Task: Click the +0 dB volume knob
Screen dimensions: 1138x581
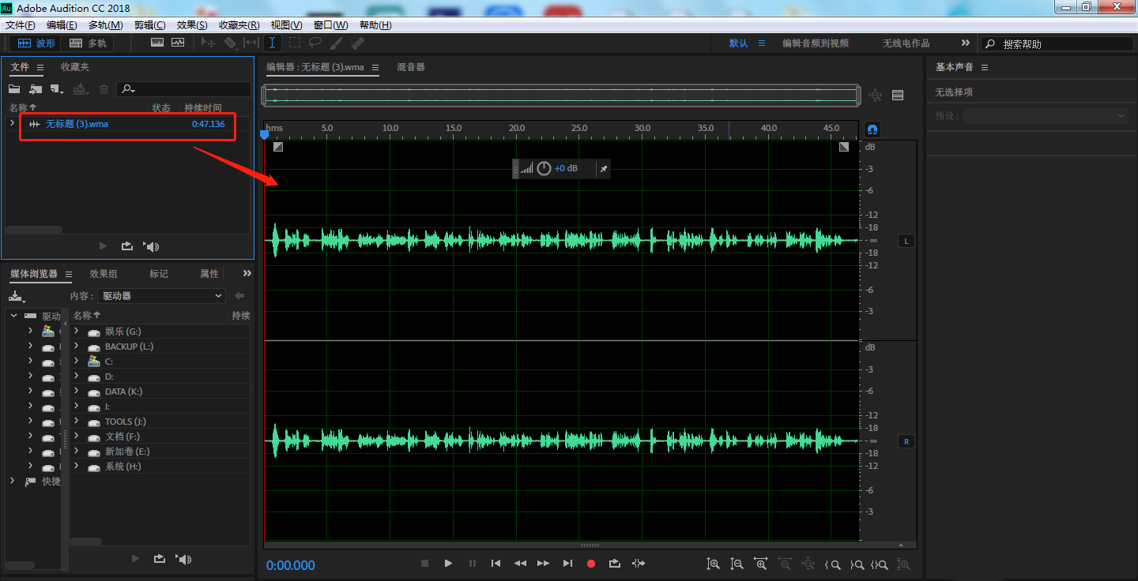Action: 544,168
